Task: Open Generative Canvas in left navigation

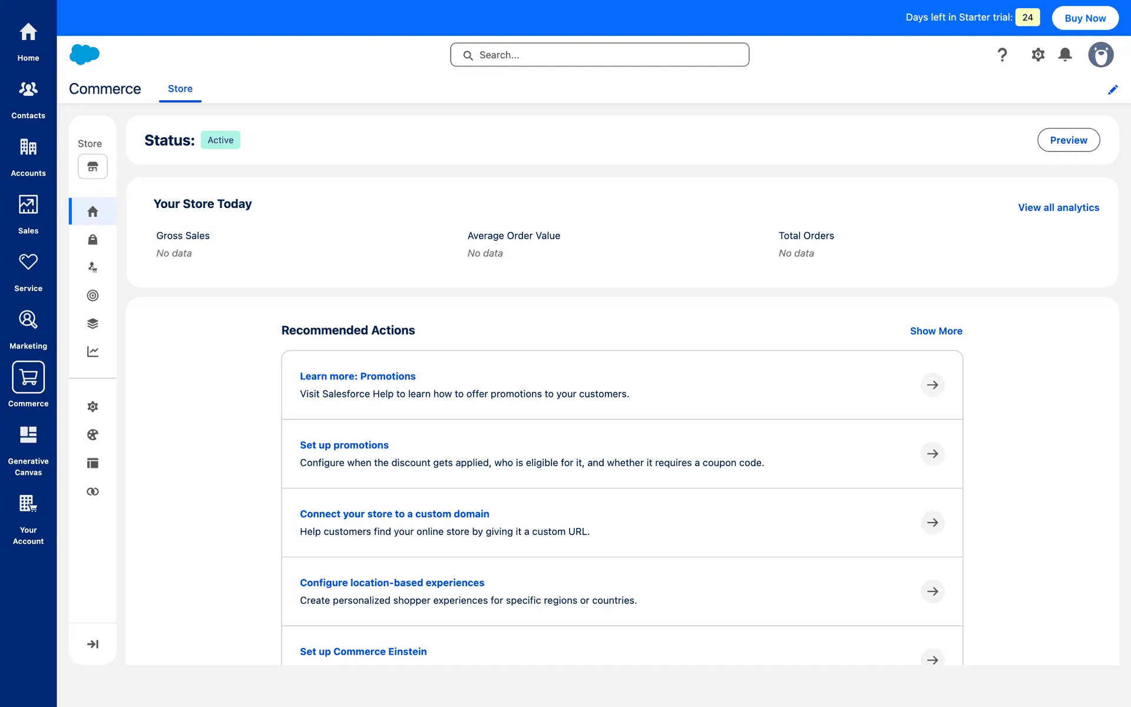Action: click(x=28, y=451)
